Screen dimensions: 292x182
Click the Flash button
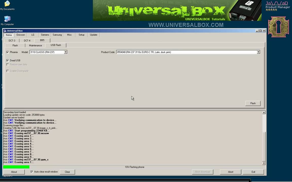point(253,103)
